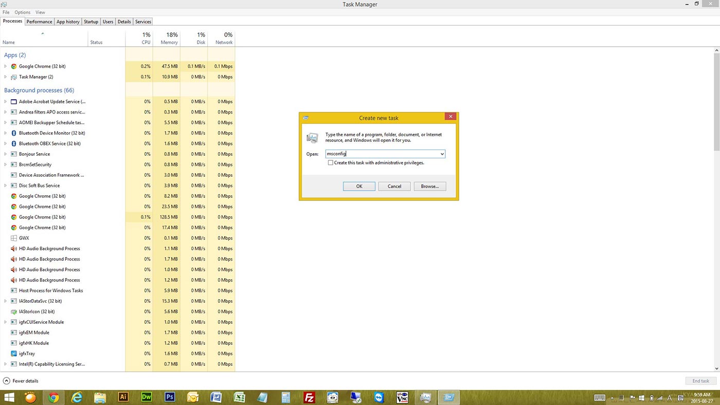The height and width of the screenshot is (405, 720).
Task: Click the IAStorIcon process icon
Action: pyautogui.click(x=14, y=311)
